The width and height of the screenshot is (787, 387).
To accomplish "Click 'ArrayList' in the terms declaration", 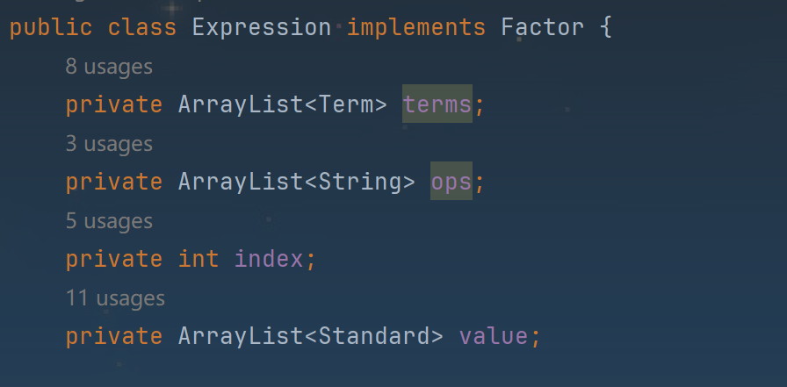I will pos(241,104).
